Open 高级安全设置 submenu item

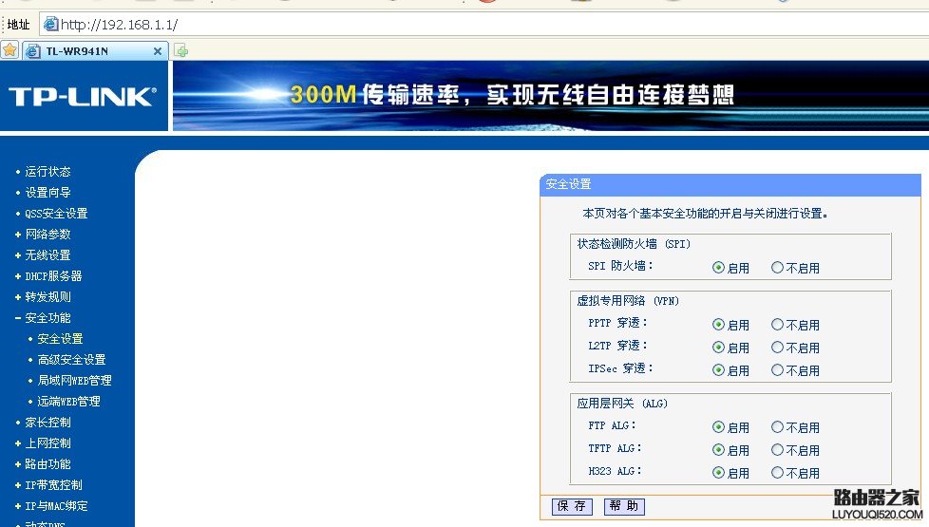71,360
